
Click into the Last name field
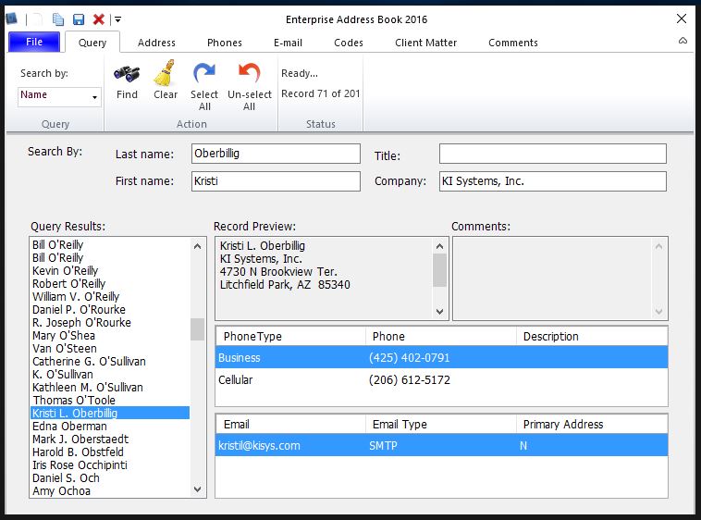tap(276, 154)
